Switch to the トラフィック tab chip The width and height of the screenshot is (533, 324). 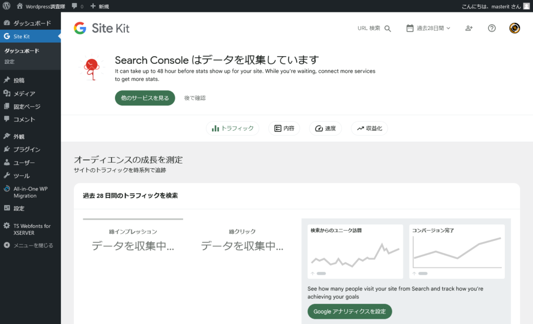pyautogui.click(x=233, y=128)
